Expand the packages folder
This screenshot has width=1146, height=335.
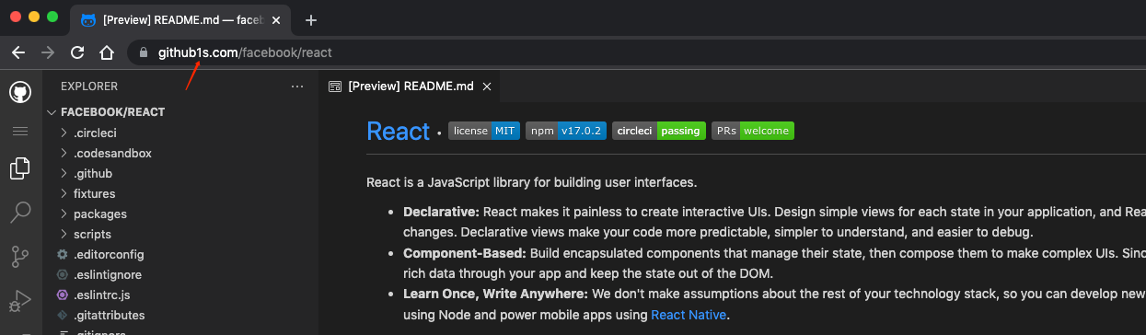click(x=64, y=214)
